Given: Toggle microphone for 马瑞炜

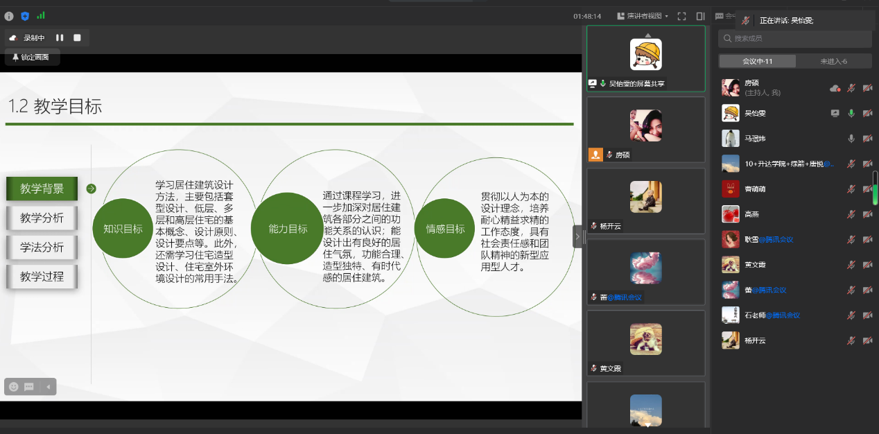Looking at the screenshot, I should click(851, 139).
